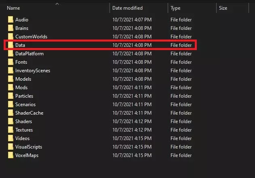Click the InventoryScenes folder name
Image resolution: width=255 pixels, height=178 pixels.
click(32, 71)
